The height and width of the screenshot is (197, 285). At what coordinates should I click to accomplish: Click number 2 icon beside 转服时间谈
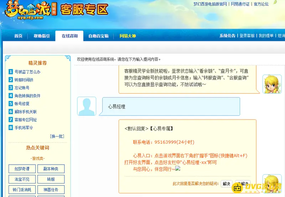[11, 80]
